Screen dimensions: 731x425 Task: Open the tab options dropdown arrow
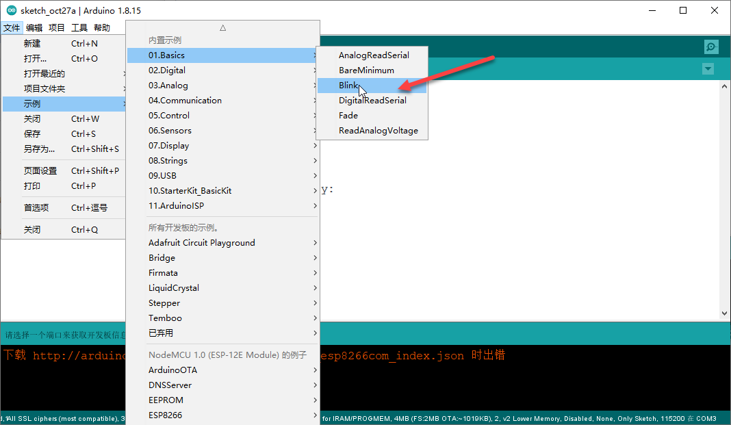[708, 69]
